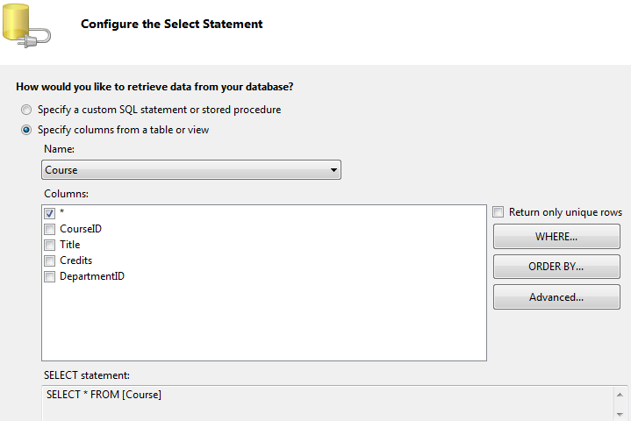The height and width of the screenshot is (421, 631).
Task: Click the database plug wizard icon
Action: (26, 25)
